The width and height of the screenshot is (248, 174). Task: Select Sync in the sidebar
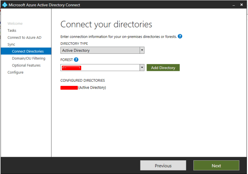pyautogui.click(x=11, y=44)
